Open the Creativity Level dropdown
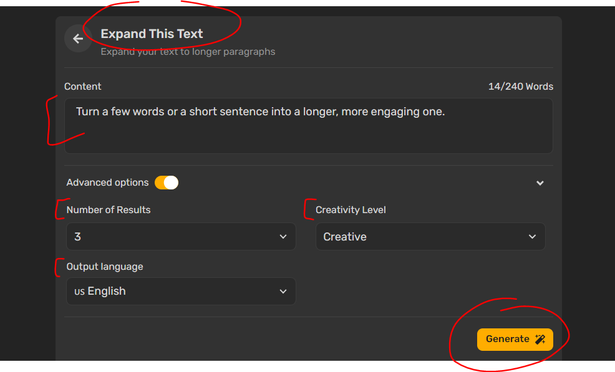The width and height of the screenshot is (615, 372). pos(430,237)
